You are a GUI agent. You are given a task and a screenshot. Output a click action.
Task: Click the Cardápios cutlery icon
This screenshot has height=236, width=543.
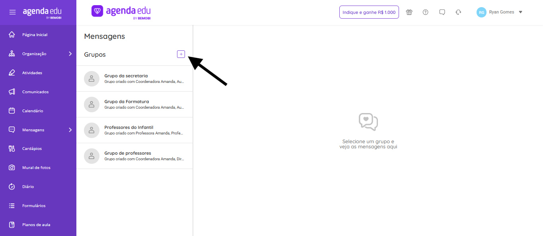12,148
